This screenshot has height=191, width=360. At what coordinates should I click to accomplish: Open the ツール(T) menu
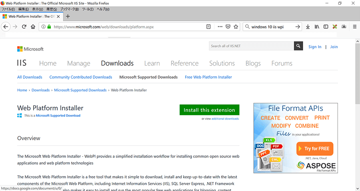tap(88, 9)
